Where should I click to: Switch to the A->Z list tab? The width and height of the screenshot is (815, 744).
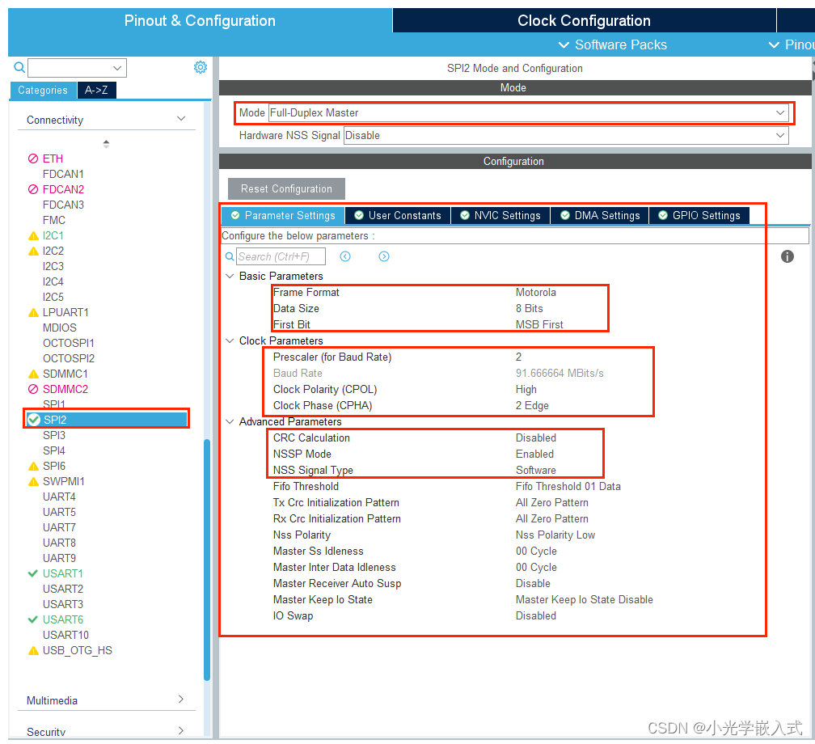point(97,90)
